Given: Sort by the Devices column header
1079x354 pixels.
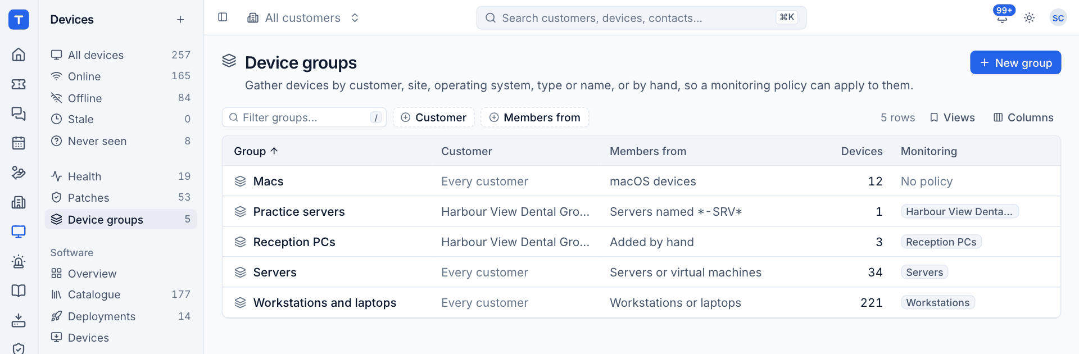Looking at the screenshot, I should (862, 151).
